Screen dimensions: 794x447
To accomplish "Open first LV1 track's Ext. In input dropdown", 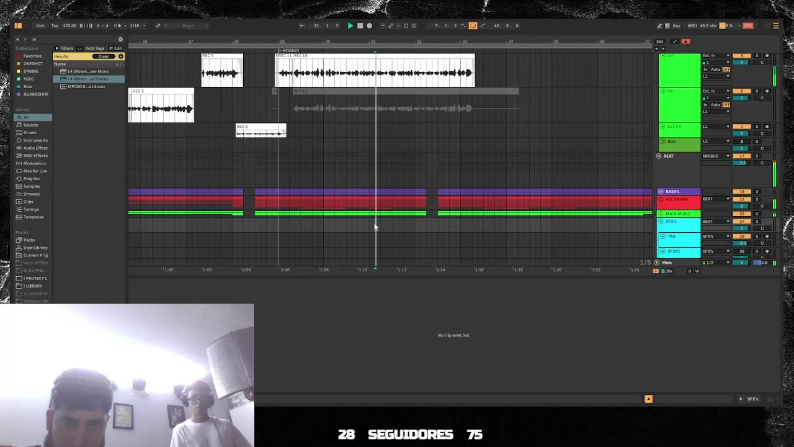I will pos(716,56).
